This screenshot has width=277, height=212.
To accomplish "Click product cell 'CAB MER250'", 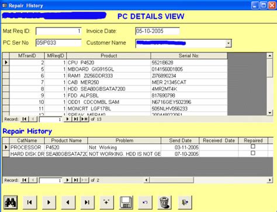I will [109, 82].
